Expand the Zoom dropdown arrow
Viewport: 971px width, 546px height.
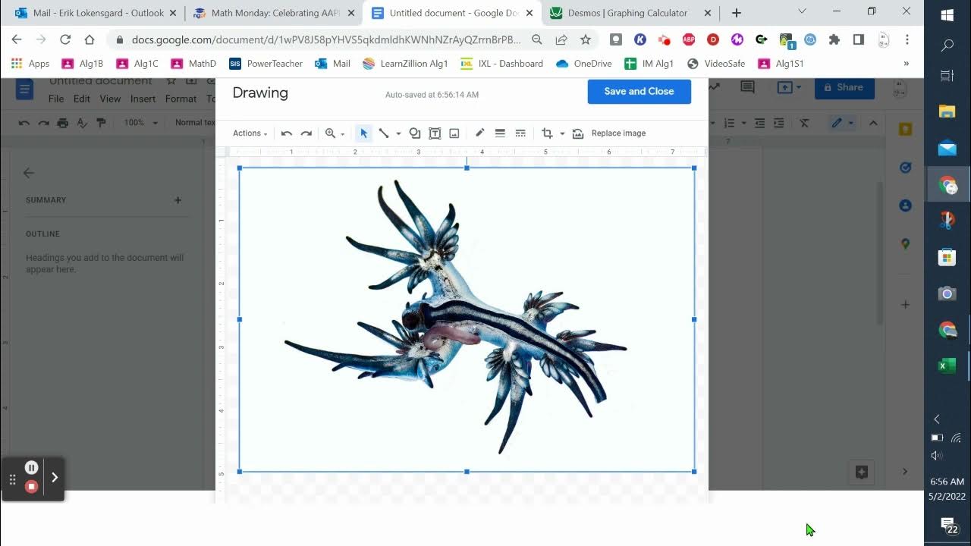pyautogui.click(x=342, y=134)
